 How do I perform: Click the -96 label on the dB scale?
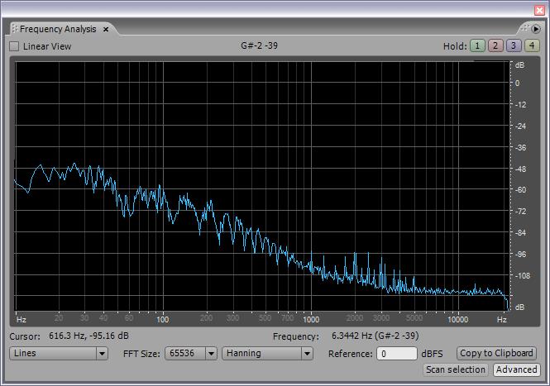coord(520,255)
